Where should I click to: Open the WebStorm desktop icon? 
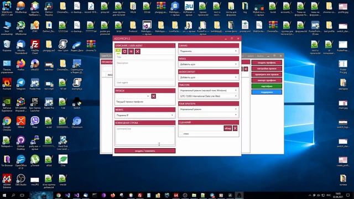coord(7,9)
